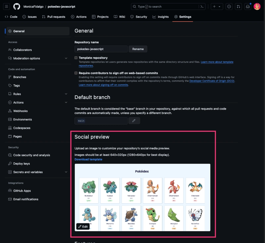Click the Webhooks icon in sidebar
The height and width of the screenshot is (243, 265).
[10, 111]
